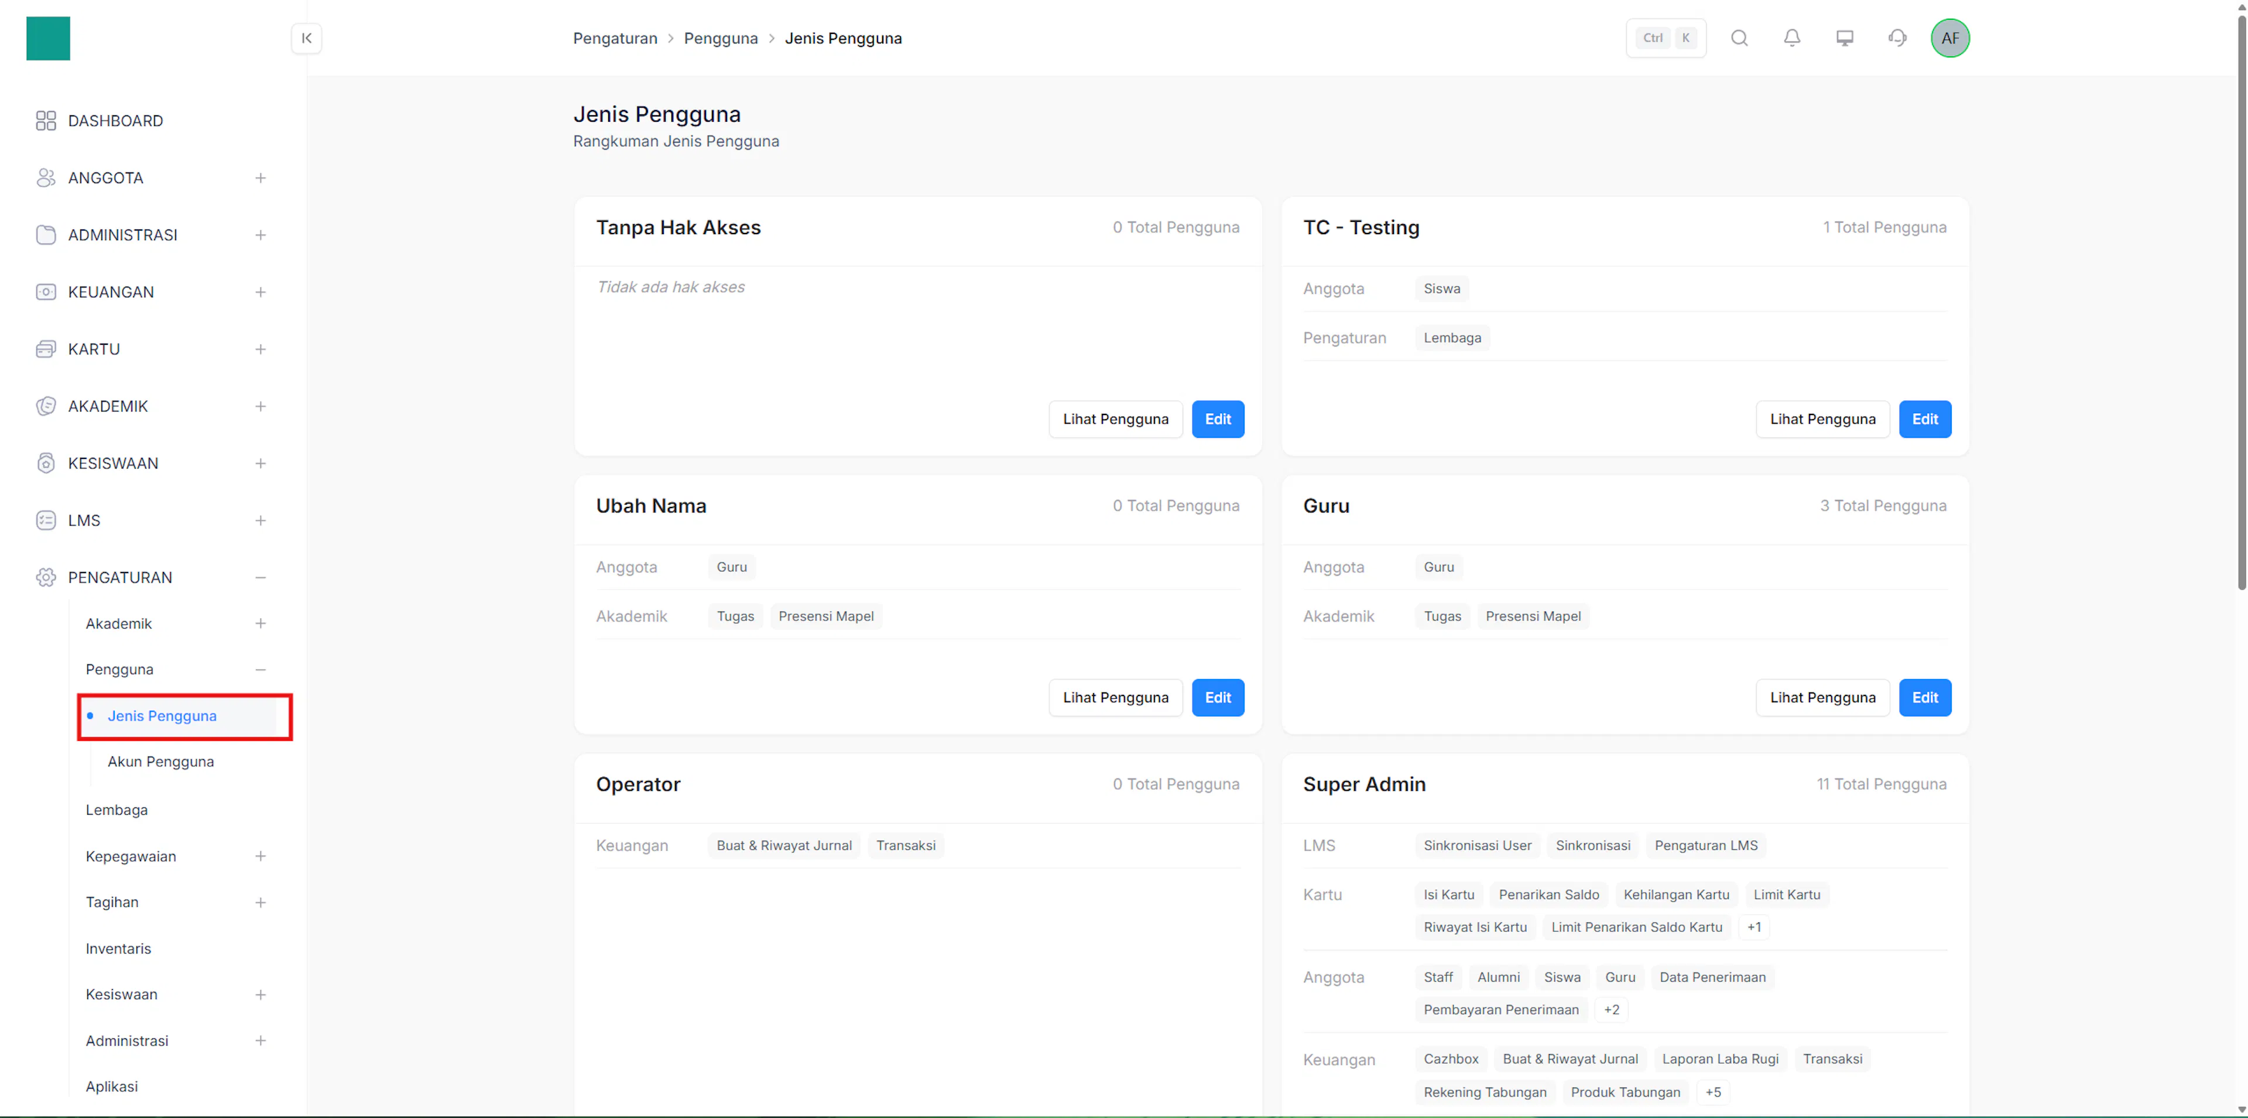Click the Super Admin card title
Image resolution: width=2248 pixels, height=1118 pixels.
[x=1364, y=784]
